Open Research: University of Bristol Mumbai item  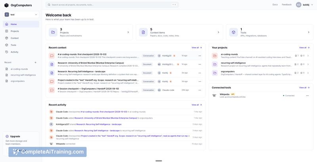coord(91,63)
